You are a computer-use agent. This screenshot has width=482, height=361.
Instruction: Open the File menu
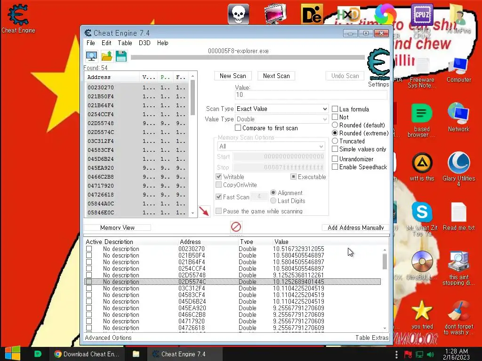click(91, 43)
